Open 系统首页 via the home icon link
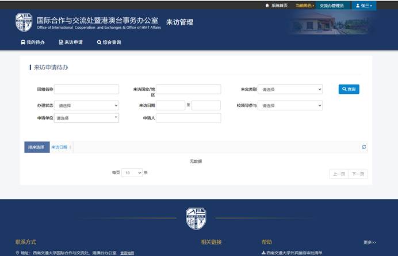This screenshot has height=256, width=398. click(x=276, y=5)
